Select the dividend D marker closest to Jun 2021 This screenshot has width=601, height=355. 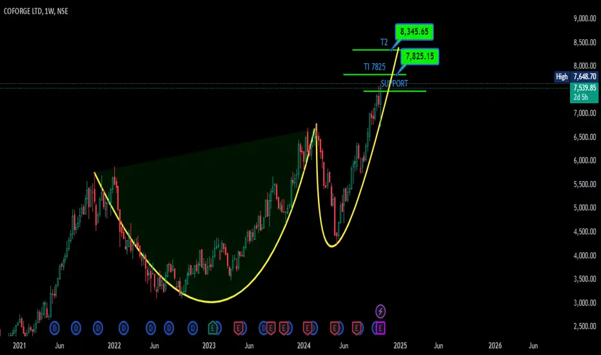(x=55, y=328)
